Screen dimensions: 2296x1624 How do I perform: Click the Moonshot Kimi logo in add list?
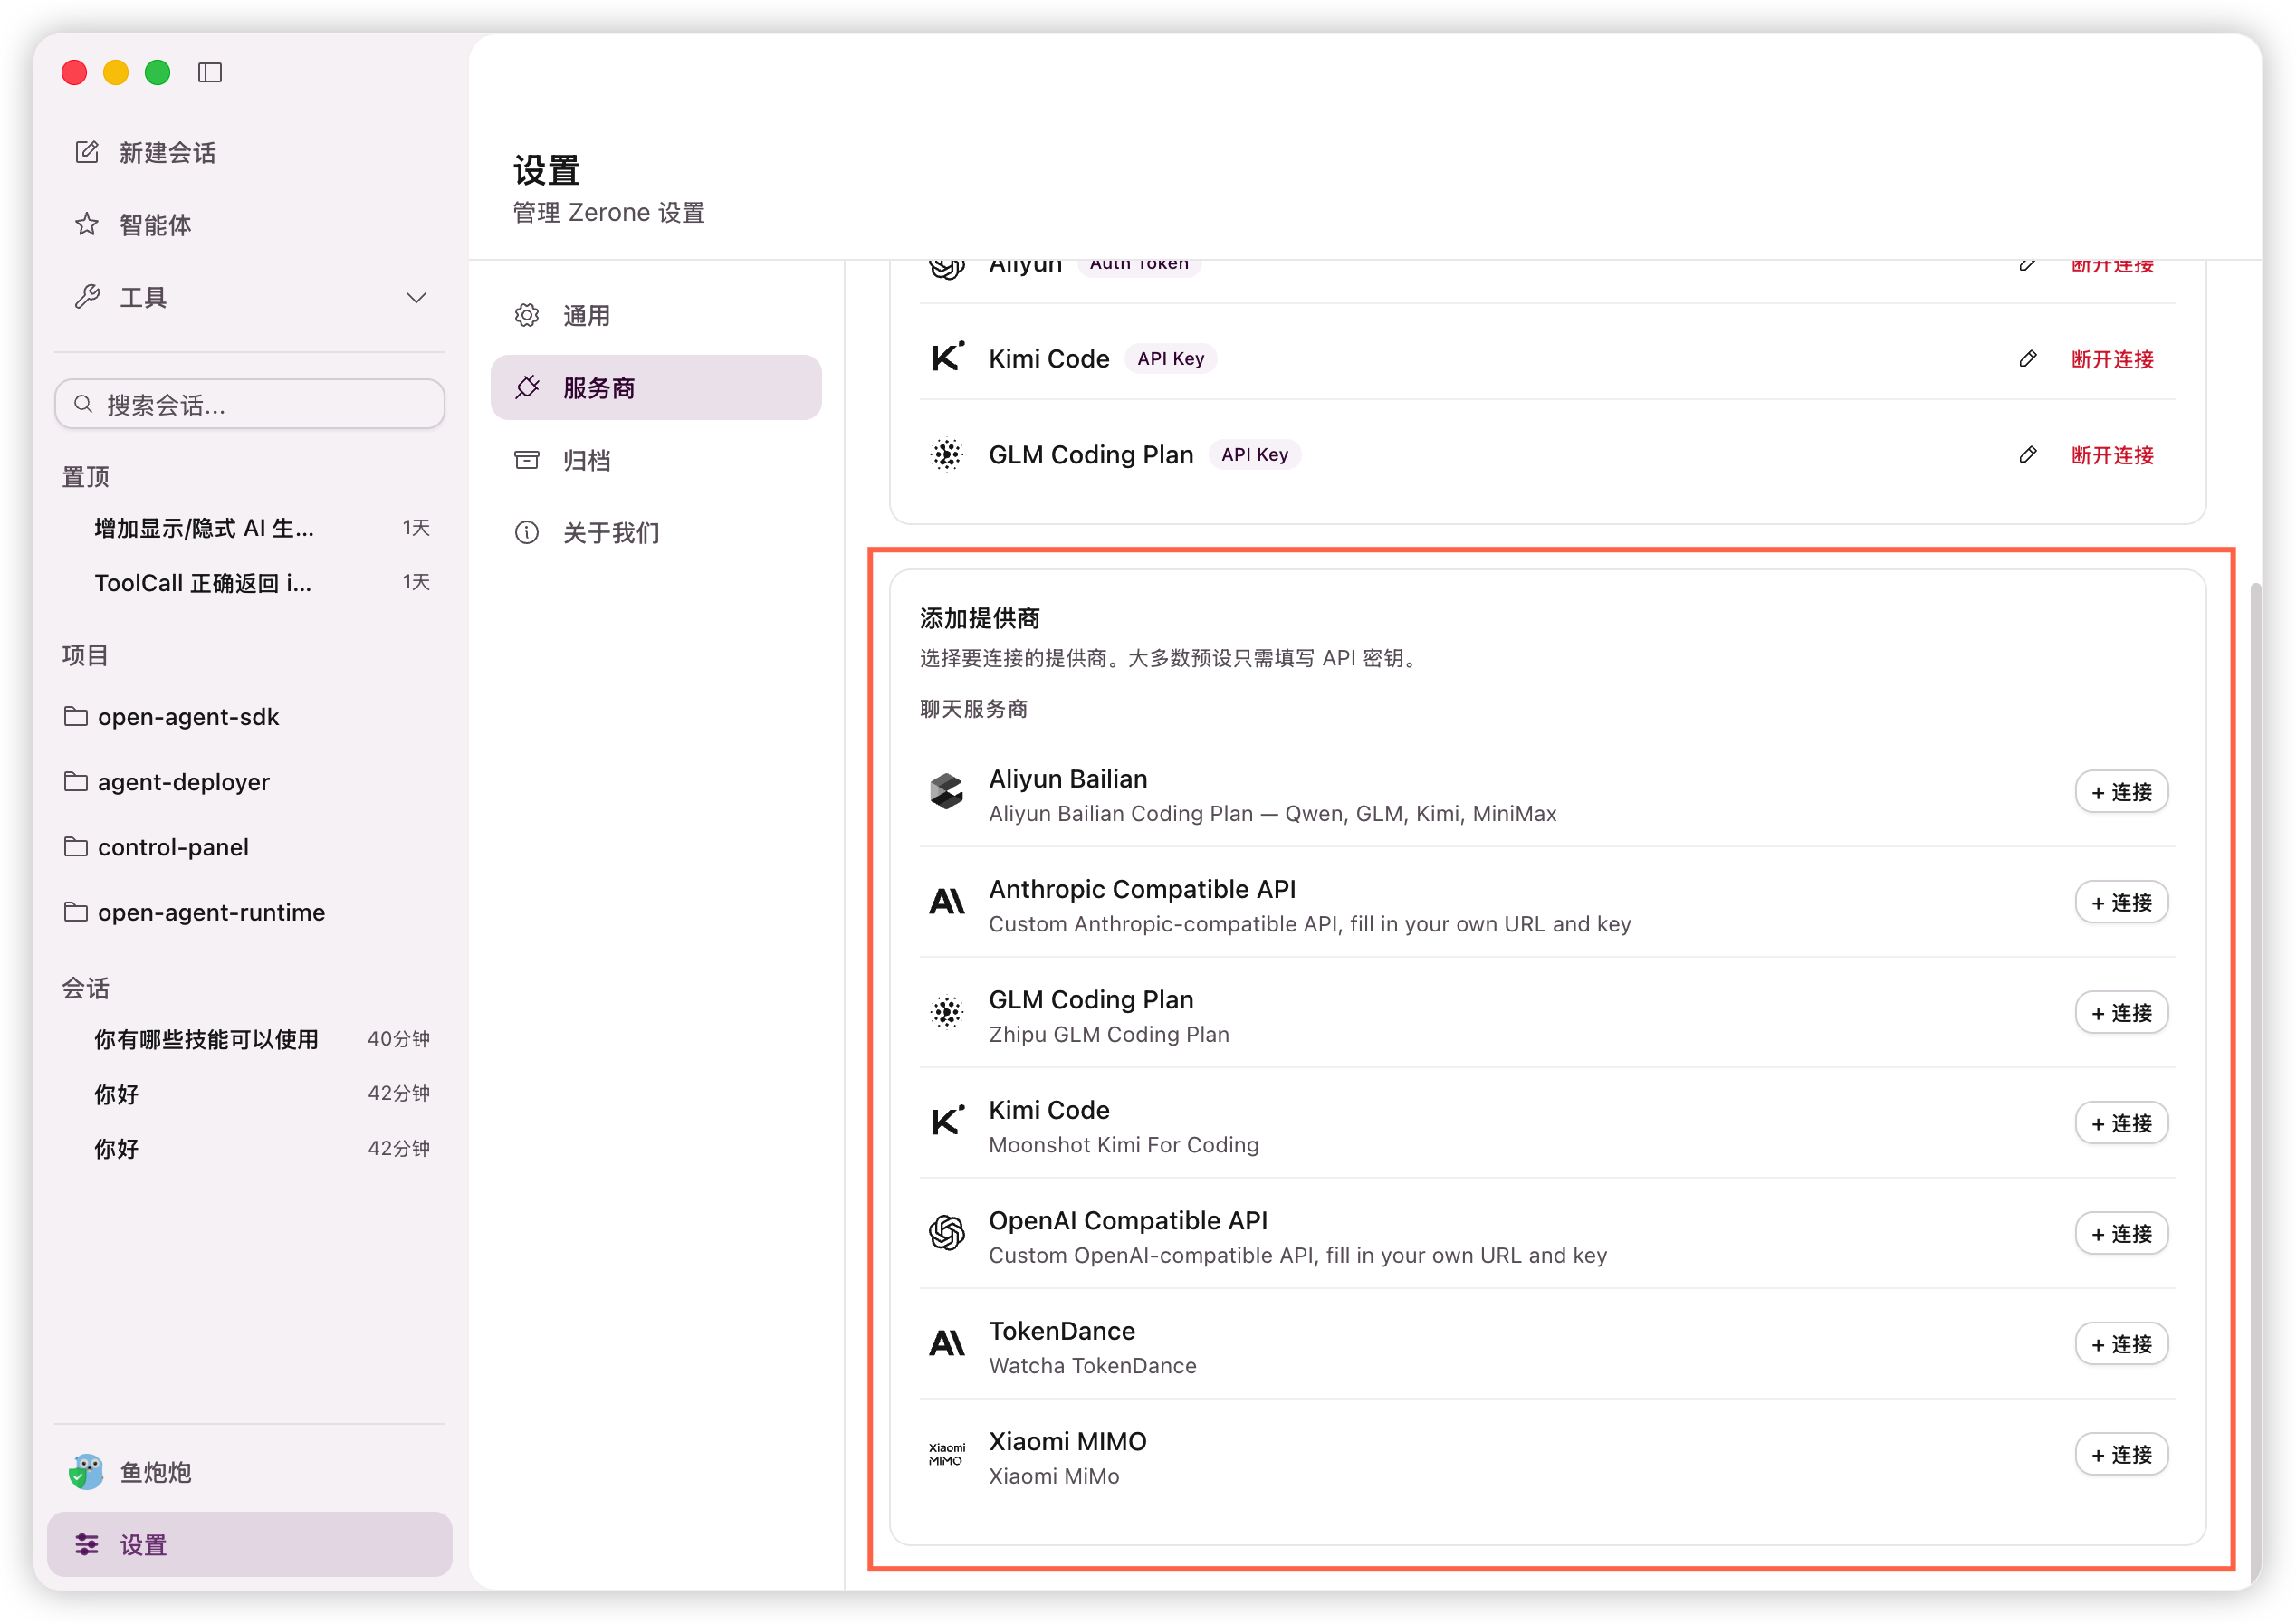[947, 1122]
